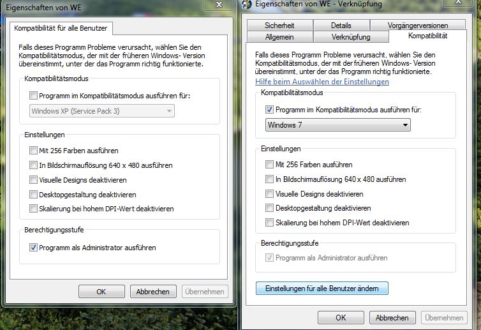Viewport: 481px width, 330px height.
Task: Open the Windows XP (Service Pack 3) dropdown
Action: 102,111
